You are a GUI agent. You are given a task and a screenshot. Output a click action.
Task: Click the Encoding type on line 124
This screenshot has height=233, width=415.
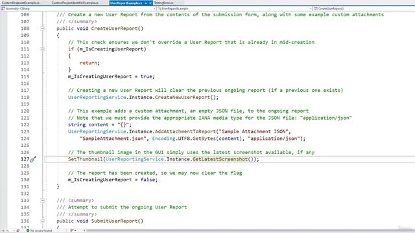point(163,139)
